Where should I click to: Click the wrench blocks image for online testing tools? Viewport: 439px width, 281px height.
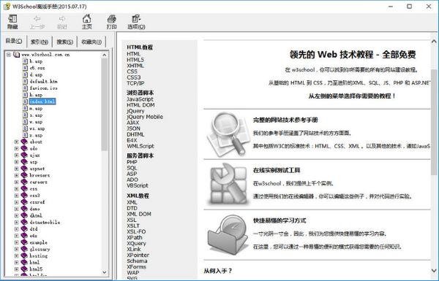pos(228,185)
